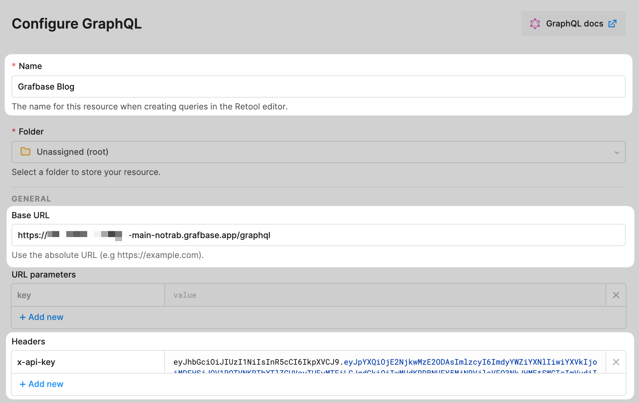Click the folder icon in Folder selector
The height and width of the screenshot is (403, 639).
[x=25, y=152]
